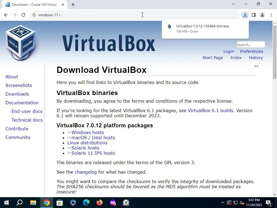Open the Login link
277x208 pixels.
click(229, 51)
